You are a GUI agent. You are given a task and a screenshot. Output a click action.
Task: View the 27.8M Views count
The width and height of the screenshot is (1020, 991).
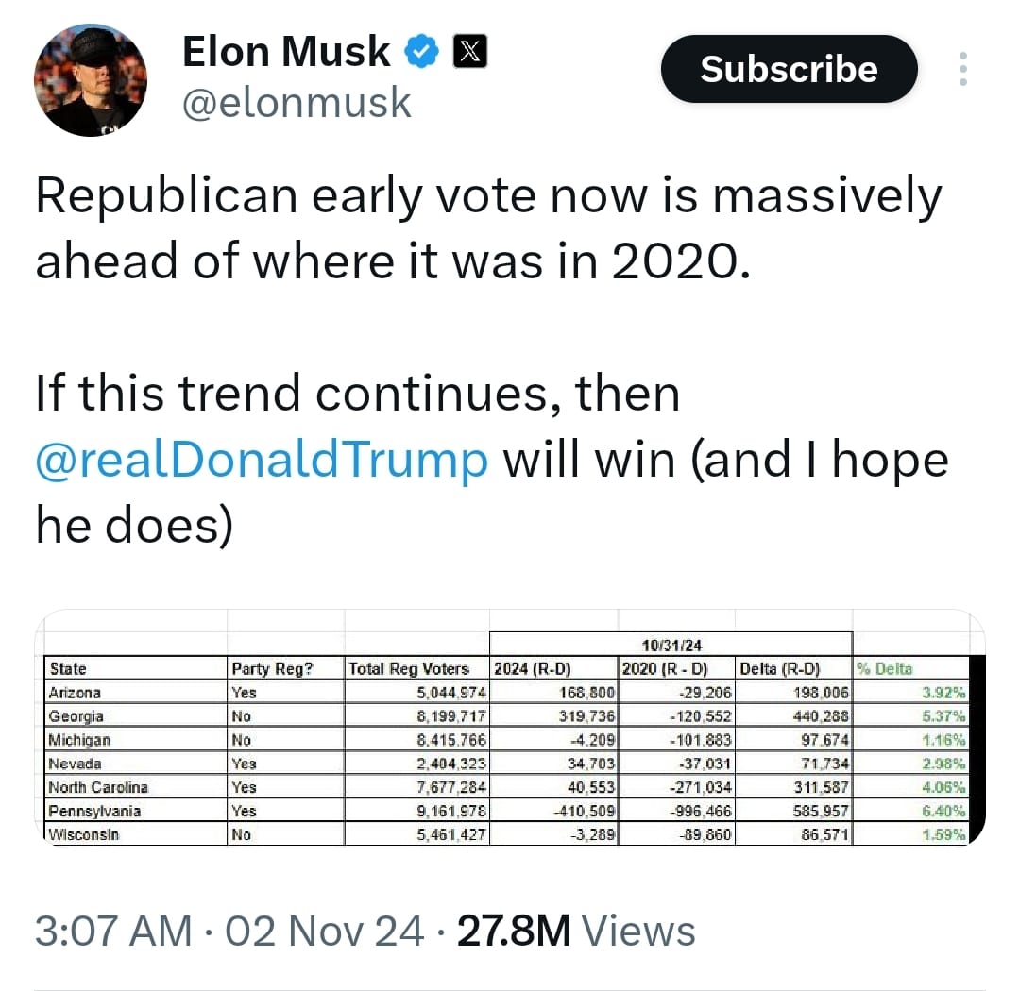tap(576, 931)
